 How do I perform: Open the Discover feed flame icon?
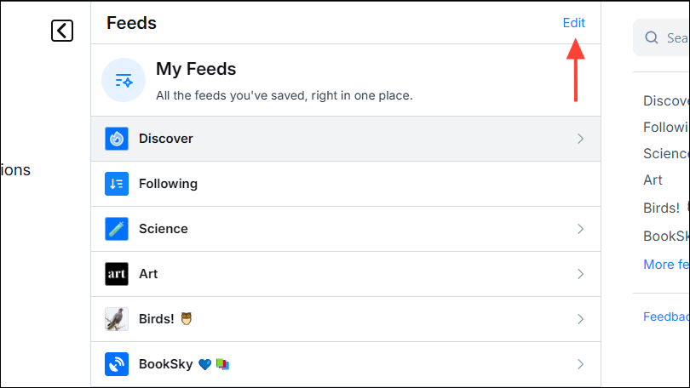pos(117,139)
